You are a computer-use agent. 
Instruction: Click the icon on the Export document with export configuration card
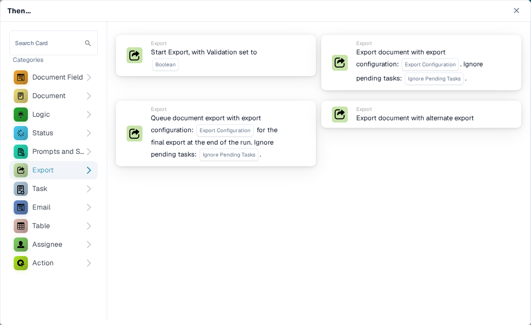340,63
